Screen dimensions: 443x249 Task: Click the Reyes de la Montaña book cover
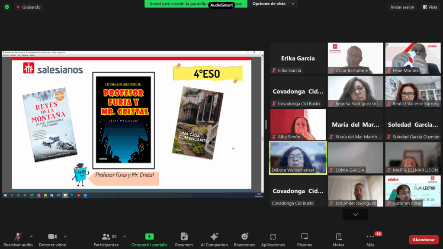50,124
